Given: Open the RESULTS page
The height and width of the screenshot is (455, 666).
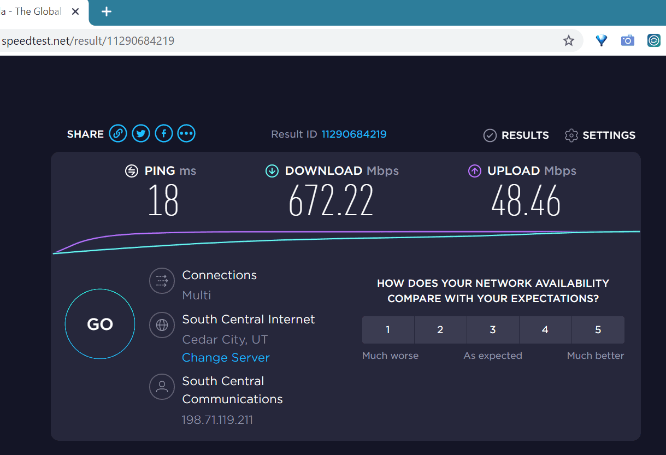Looking at the screenshot, I should click(516, 135).
